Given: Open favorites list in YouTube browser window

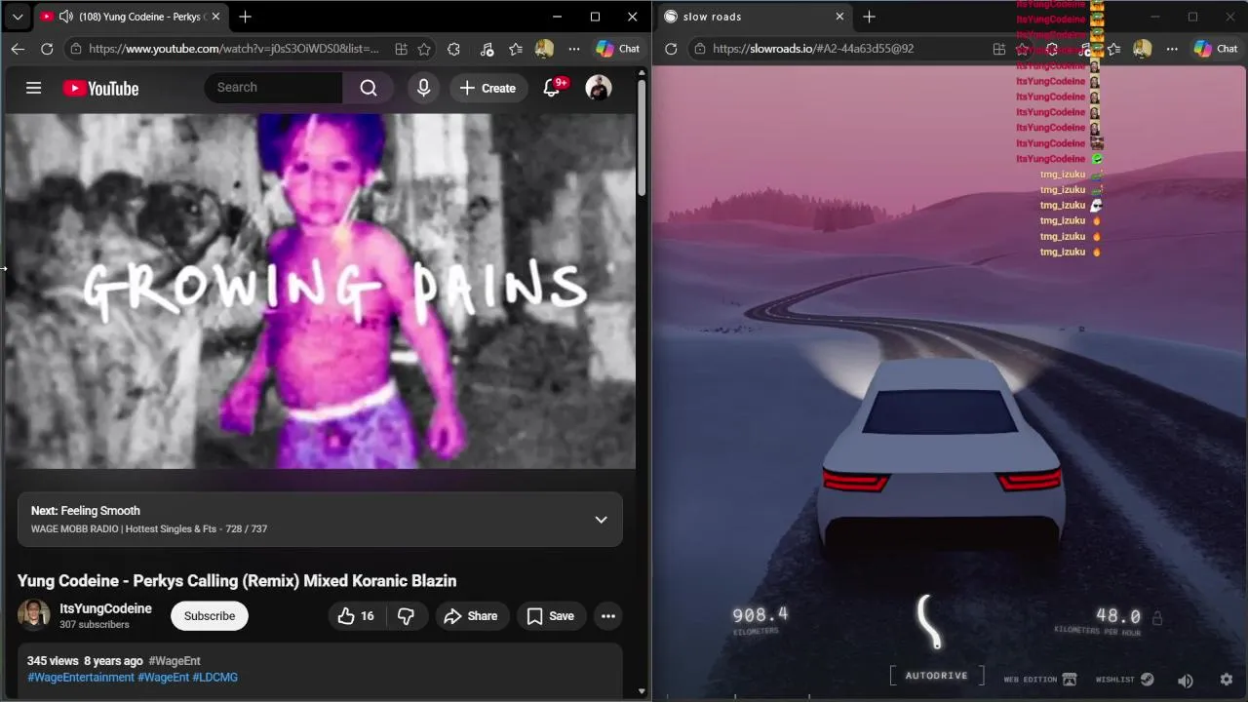Looking at the screenshot, I should tap(516, 49).
